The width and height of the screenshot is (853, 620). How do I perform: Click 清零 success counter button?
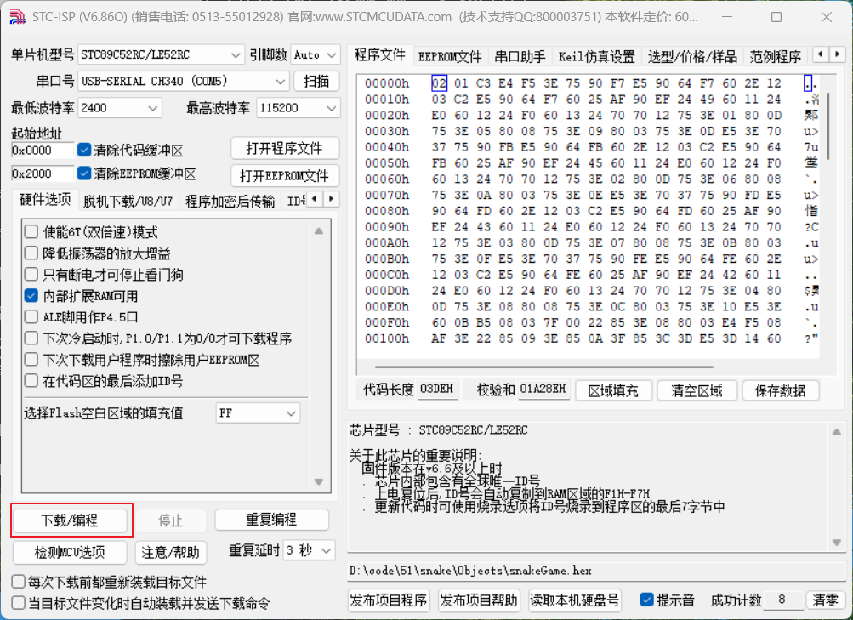[x=825, y=600]
